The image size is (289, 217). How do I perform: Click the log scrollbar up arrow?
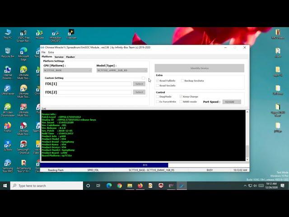tap(247, 112)
